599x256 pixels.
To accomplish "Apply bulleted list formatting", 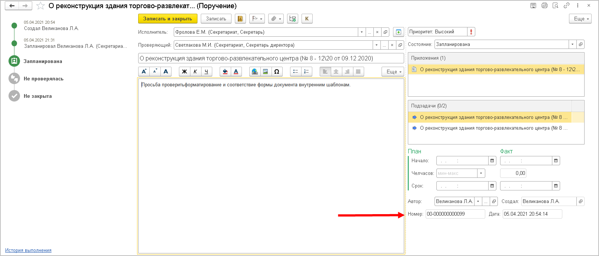I will (296, 72).
